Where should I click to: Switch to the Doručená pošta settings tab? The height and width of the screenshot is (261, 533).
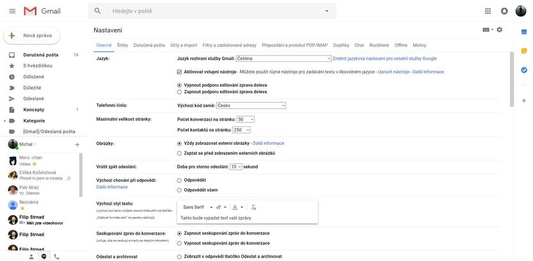click(x=149, y=45)
